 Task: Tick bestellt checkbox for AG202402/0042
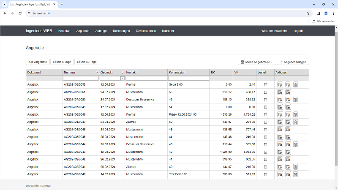(265, 160)
